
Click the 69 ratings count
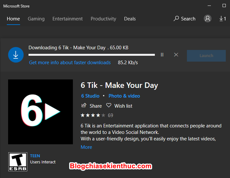pos(110,115)
